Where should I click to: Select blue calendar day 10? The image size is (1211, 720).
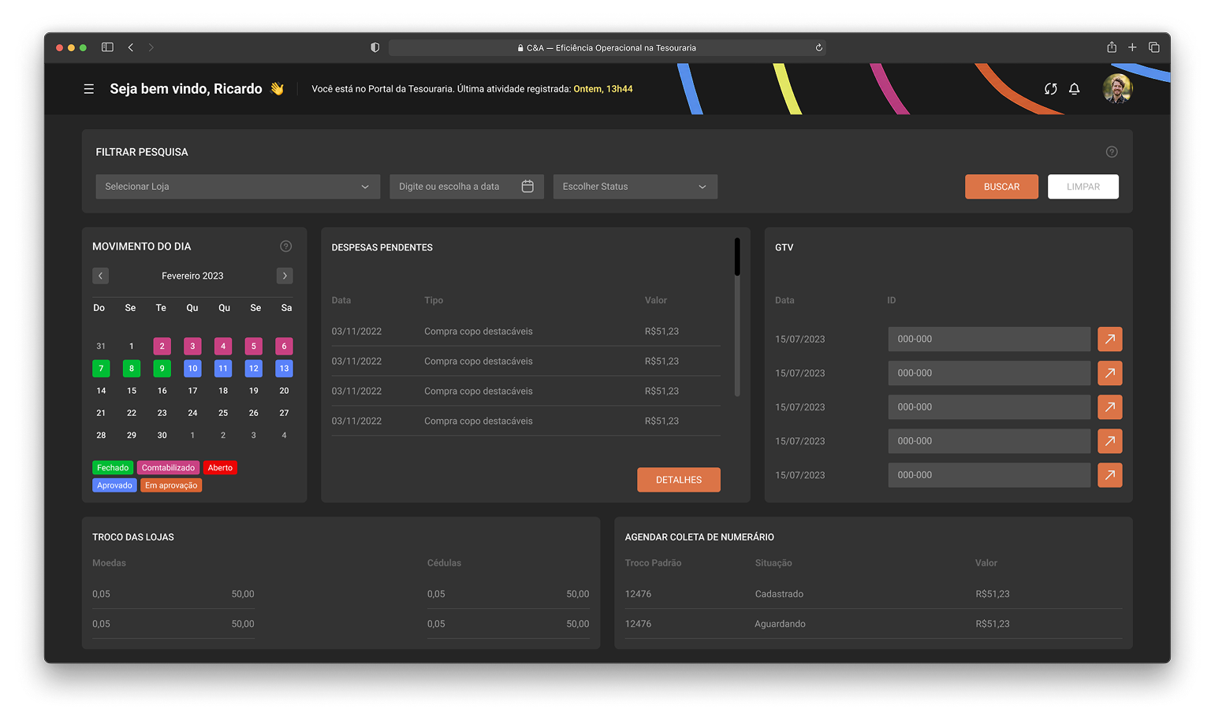coord(192,368)
